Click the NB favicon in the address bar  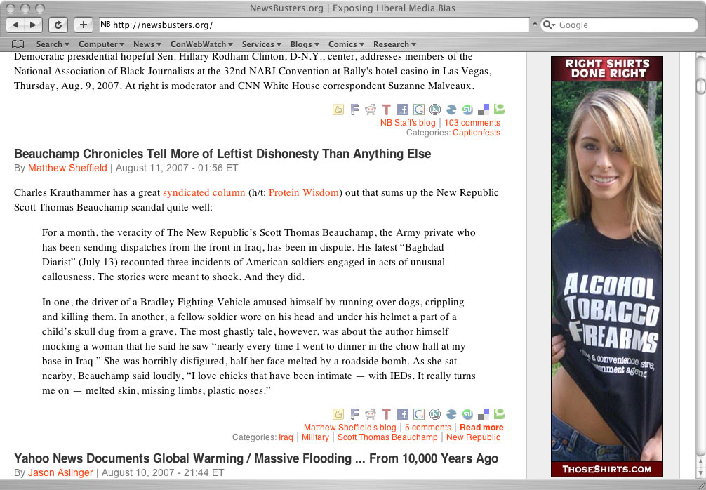[x=105, y=25]
